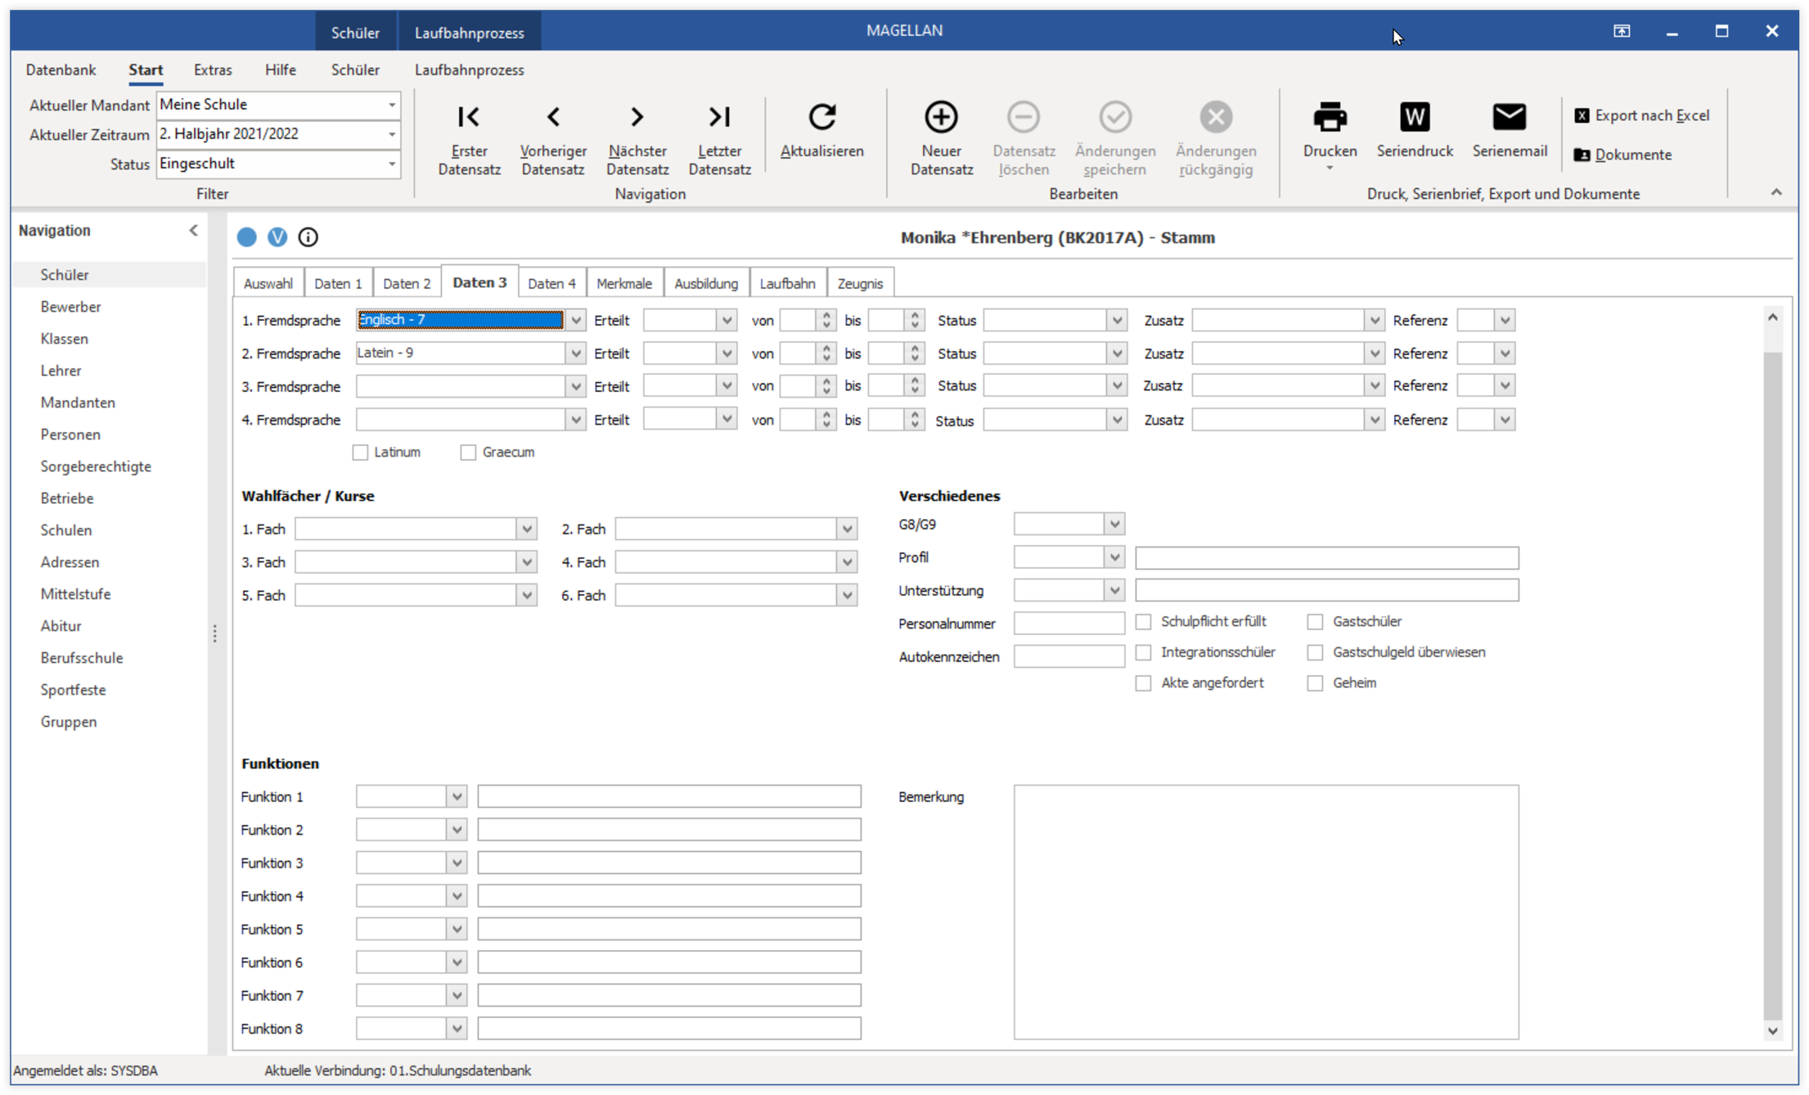Go to Erster Datensatz
The width and height of the screenshot is (1809, 1095).
point(469,117)
